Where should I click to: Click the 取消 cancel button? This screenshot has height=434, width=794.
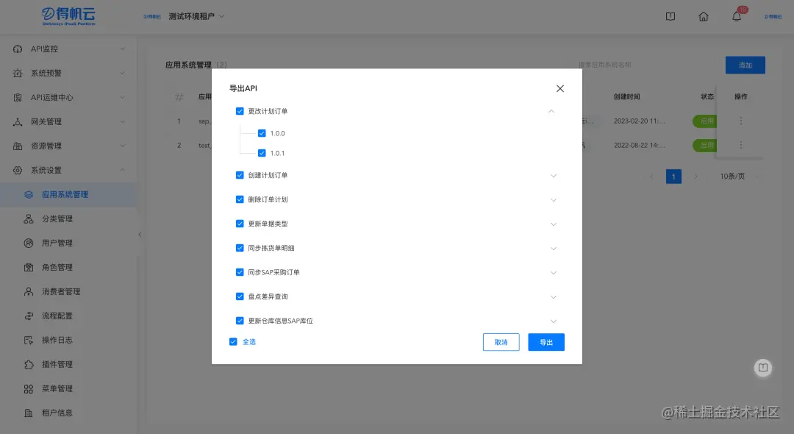501,342
